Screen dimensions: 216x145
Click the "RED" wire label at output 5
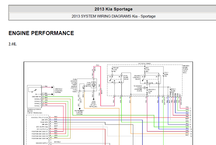(187, 116)
